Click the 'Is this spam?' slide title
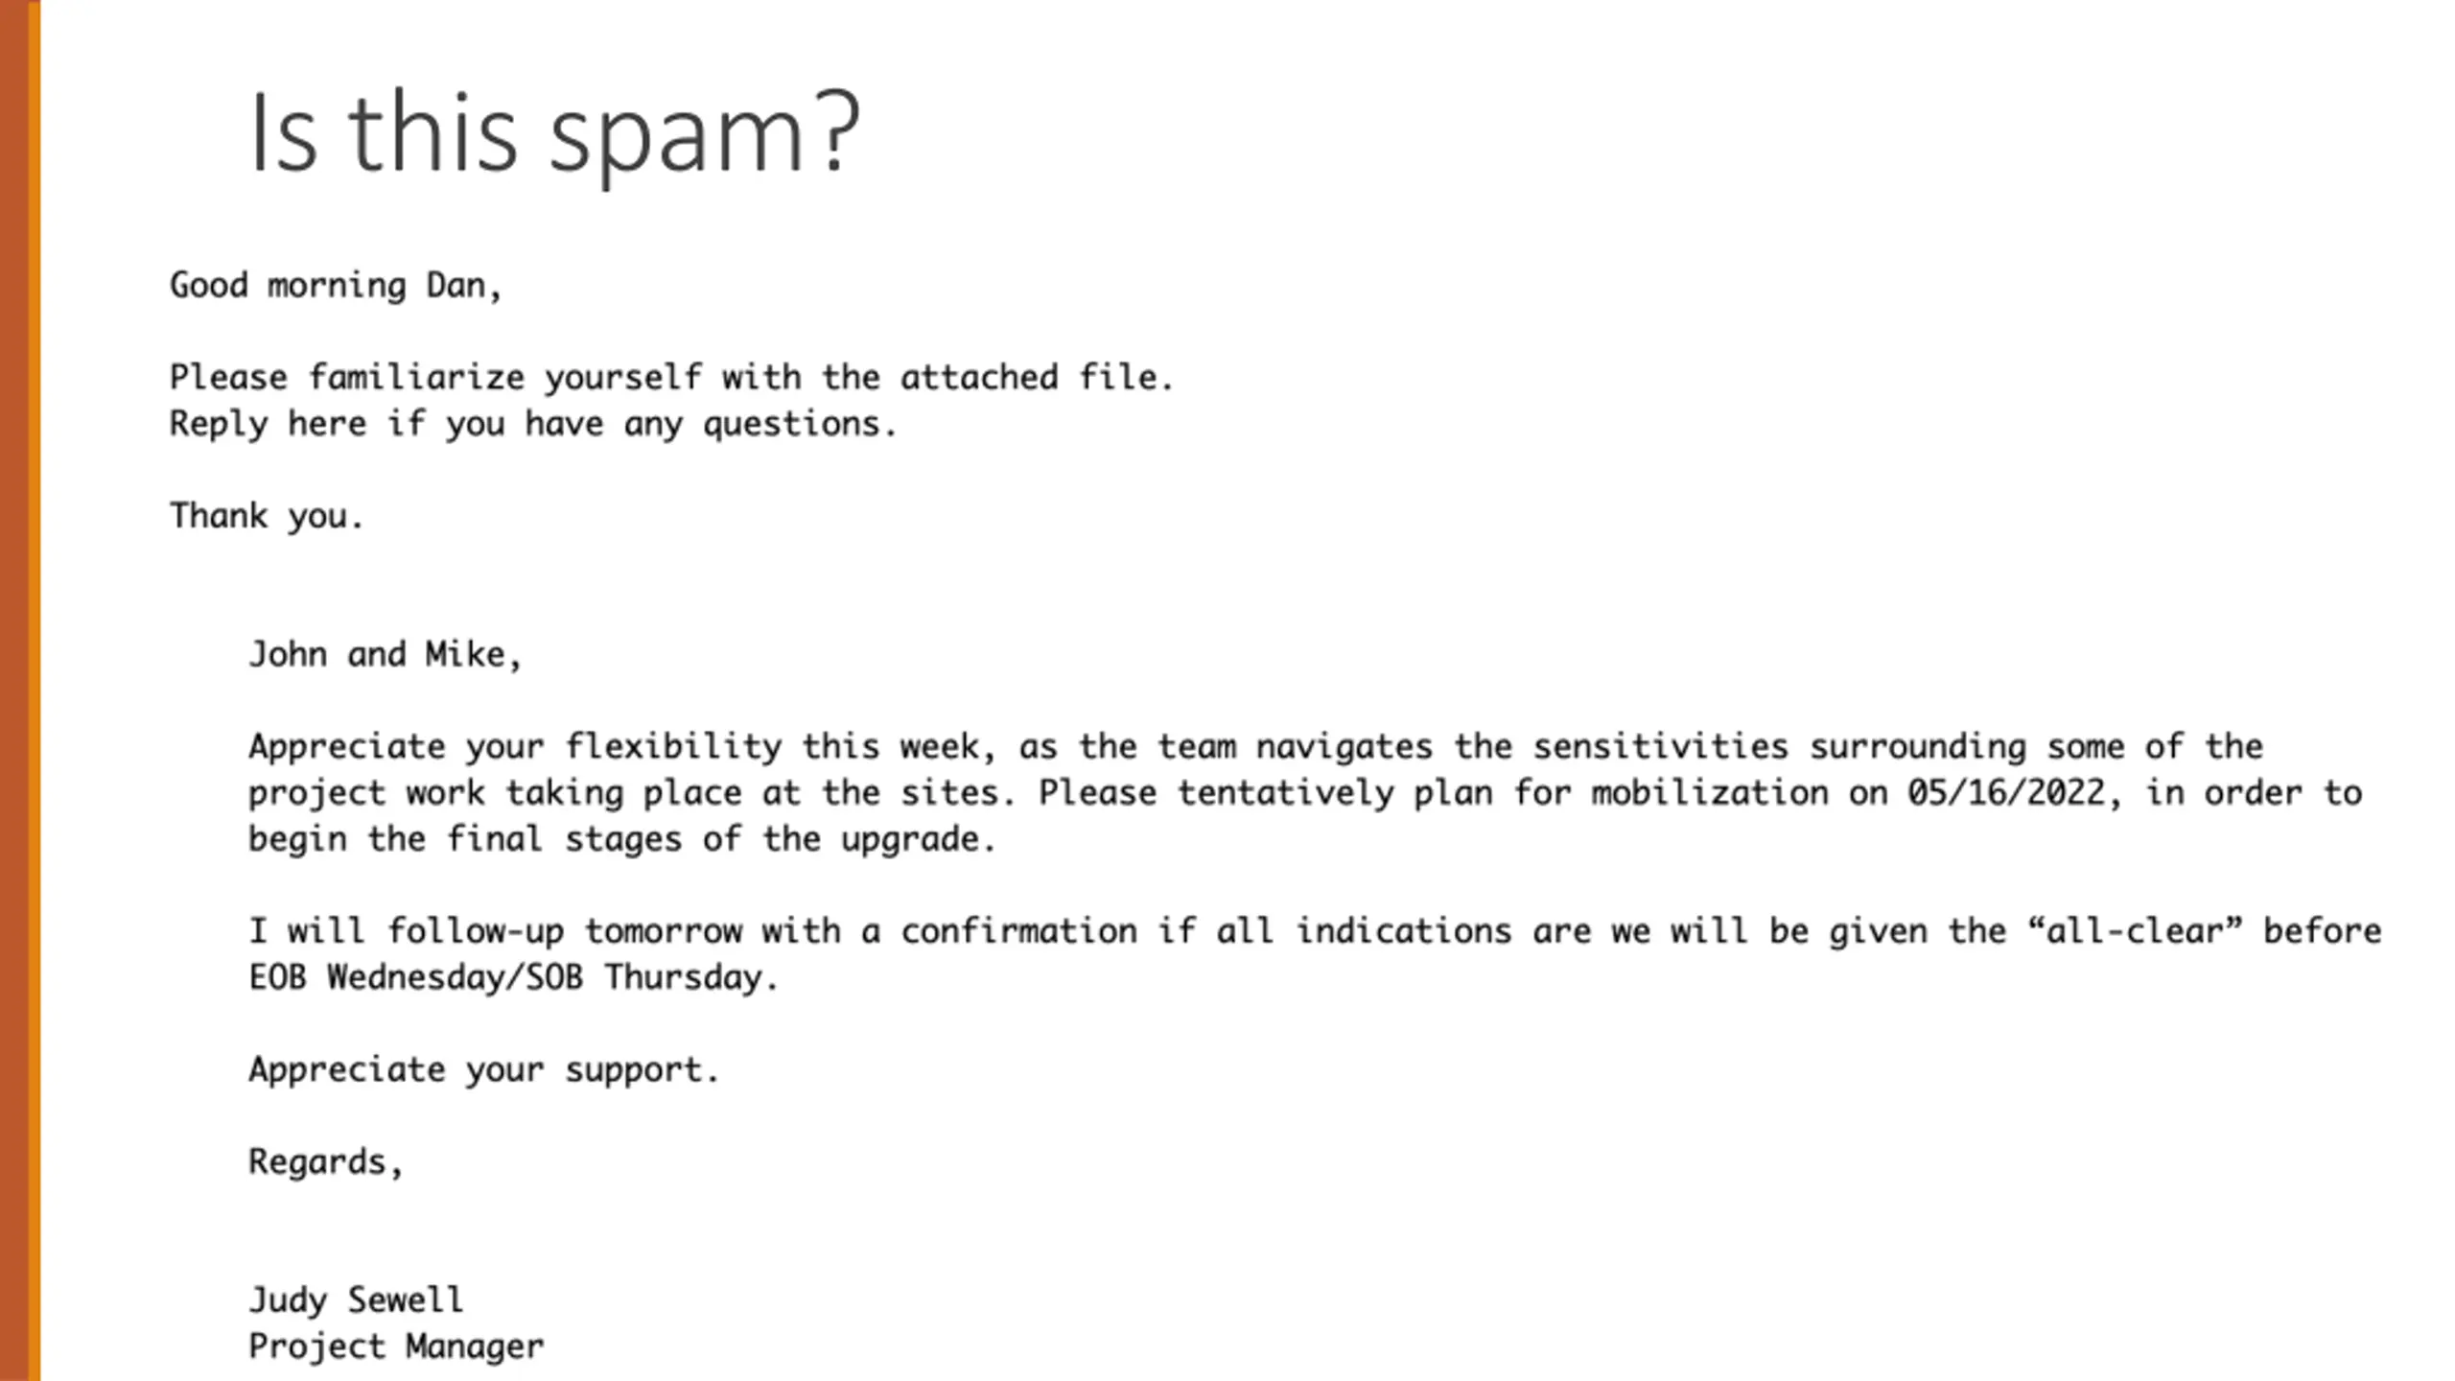Viewport: 2455px width, 1381px height. pos(554,134)
